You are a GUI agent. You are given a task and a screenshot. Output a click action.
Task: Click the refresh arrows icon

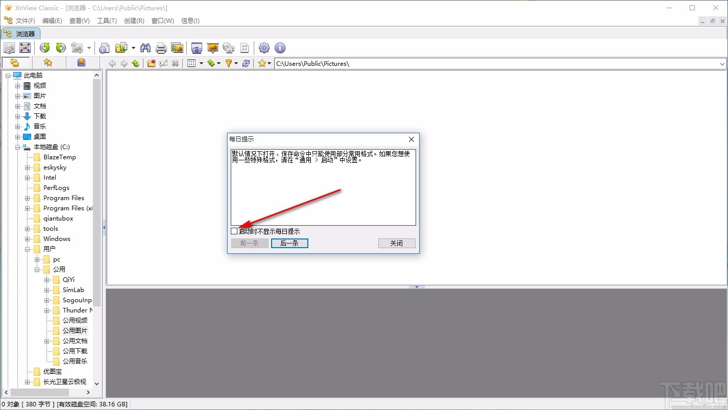(246, 63)
